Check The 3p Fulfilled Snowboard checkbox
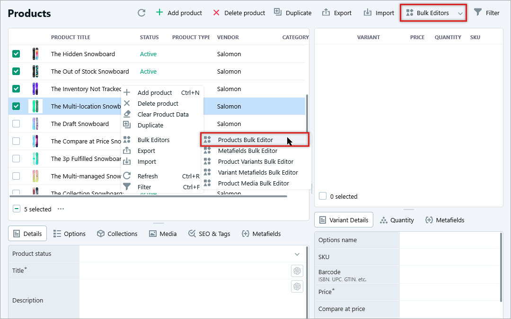The height and width of the screenshot is (319, 511). pos(16,159)
